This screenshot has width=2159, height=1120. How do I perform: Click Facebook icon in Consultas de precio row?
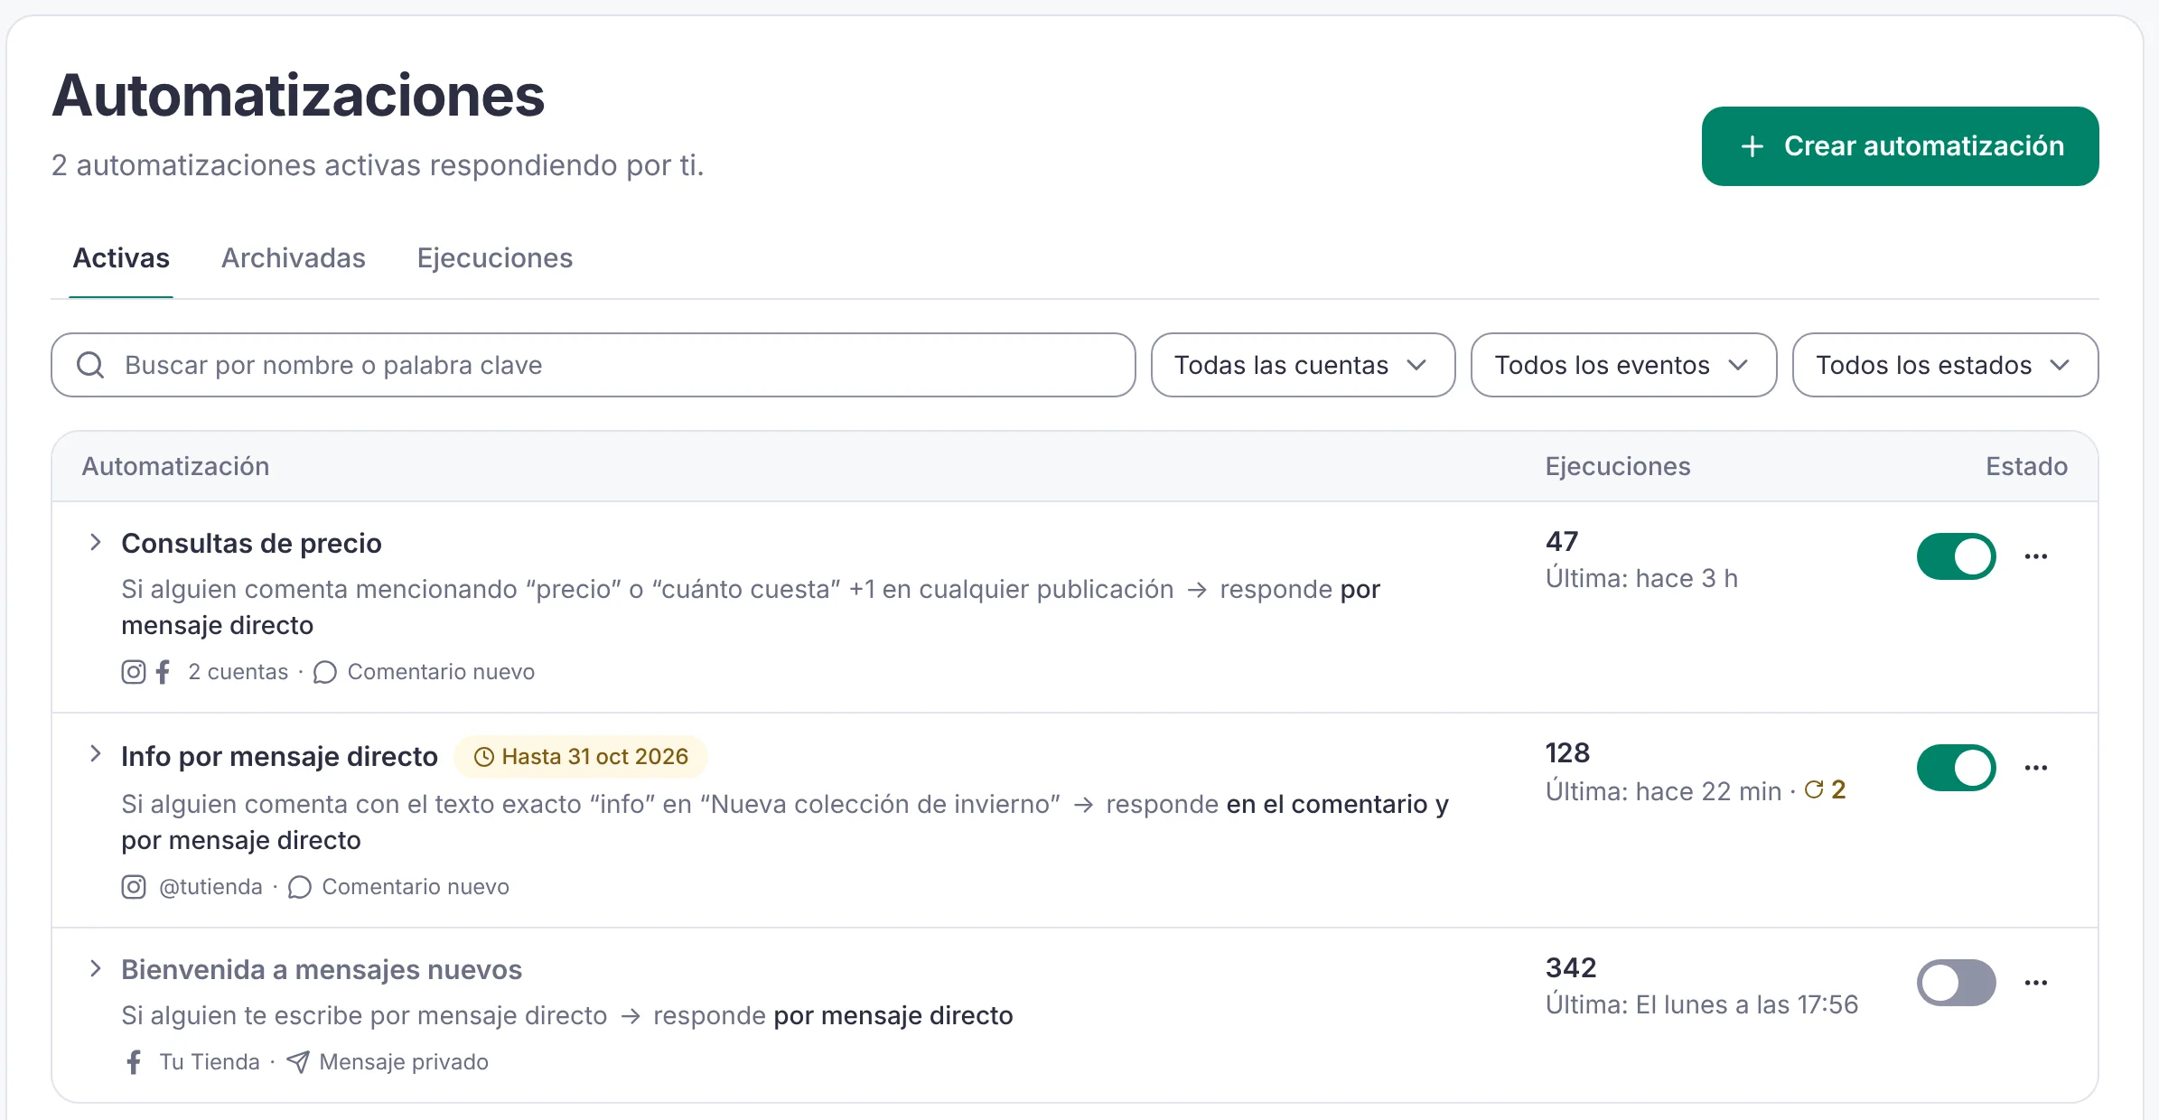pos(163,672)
